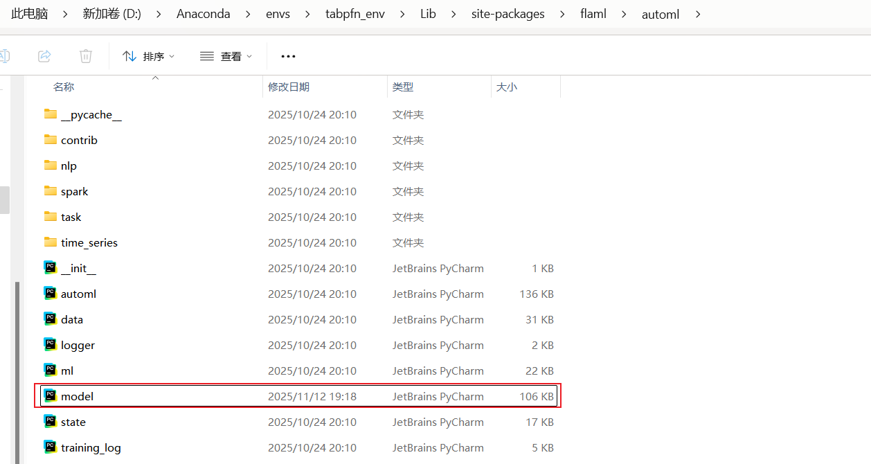This screenshot has width=871, height=464.
Task: Open the __pycache__ folder icon
Action: (50, 114)
